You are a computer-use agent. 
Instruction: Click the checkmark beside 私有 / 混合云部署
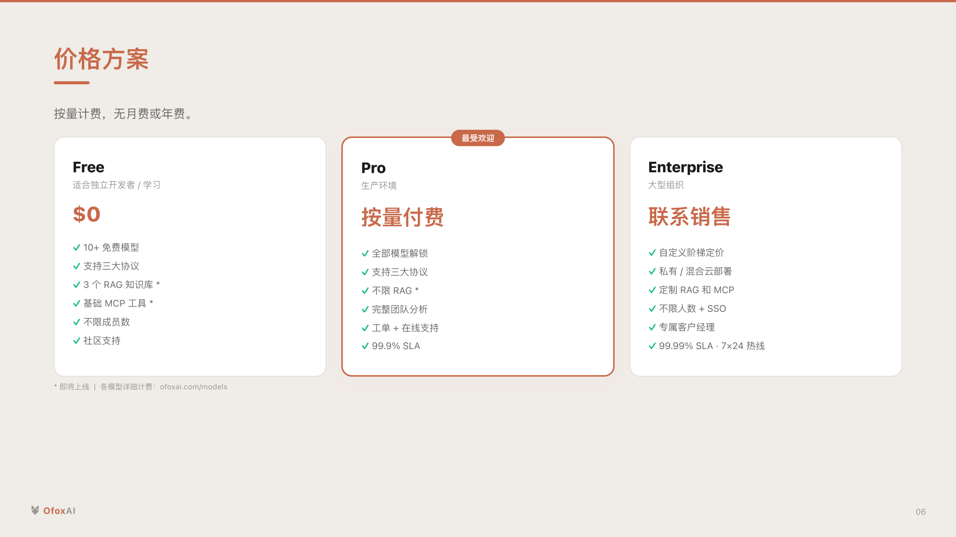652,272
